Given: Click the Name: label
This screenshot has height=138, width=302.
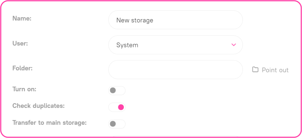Looking at the screenshot, I should click(x=22, y=18).
